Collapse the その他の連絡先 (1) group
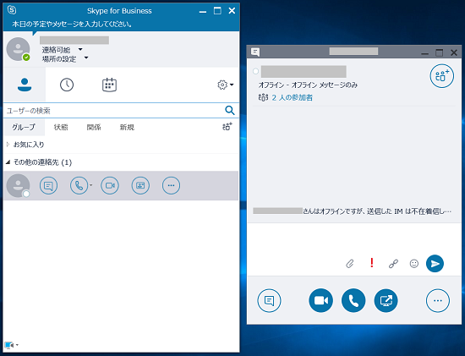 pyautogui.click(x=8, y=162)
